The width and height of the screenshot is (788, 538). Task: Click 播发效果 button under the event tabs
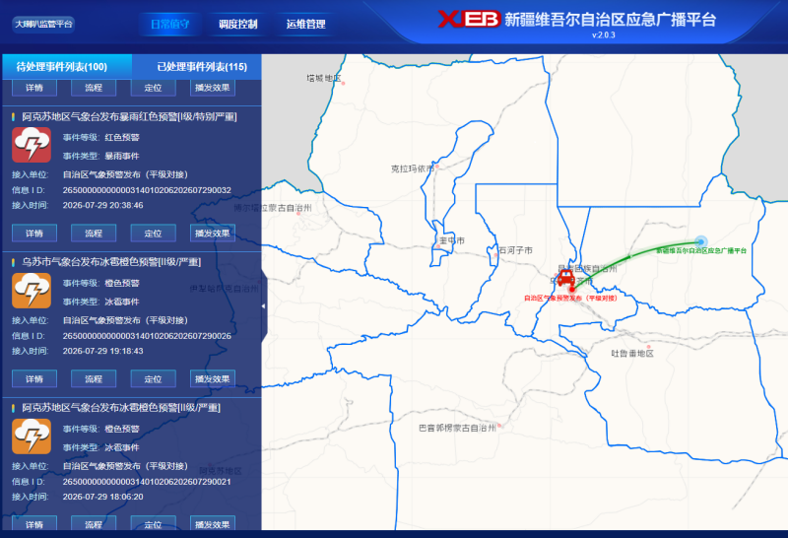pyautogui.click(x=213, y=88)
